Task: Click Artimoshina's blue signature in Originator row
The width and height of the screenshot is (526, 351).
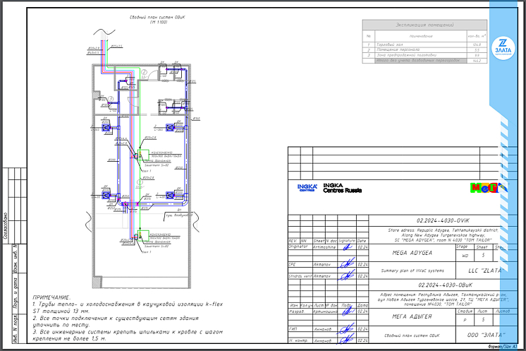Action: click(x=346, y=247)
